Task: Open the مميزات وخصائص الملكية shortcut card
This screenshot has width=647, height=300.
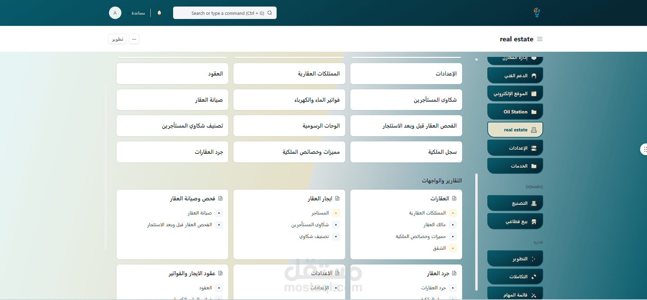Action: click(289, 152)
